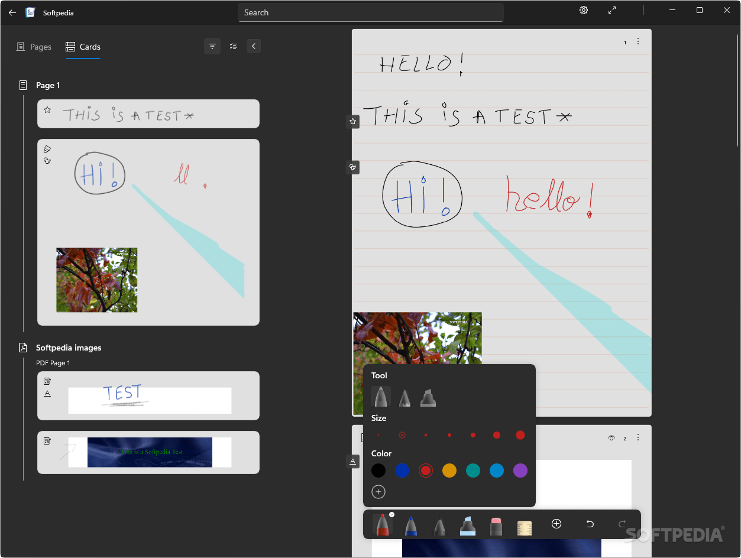The width and height of the screenshot is (741, 558).
Task: Select the highlighter tool
Action: (467, 524)
